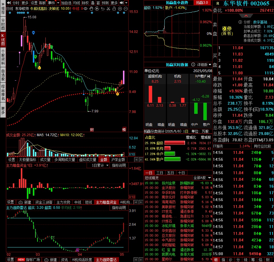This screenshot has height=262, width=274.
Task: Select K线图 tab in left sidebar
Action: [3, 40]
